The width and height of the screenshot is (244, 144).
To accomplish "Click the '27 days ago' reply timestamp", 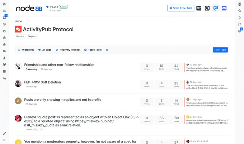I will [196, 117].
